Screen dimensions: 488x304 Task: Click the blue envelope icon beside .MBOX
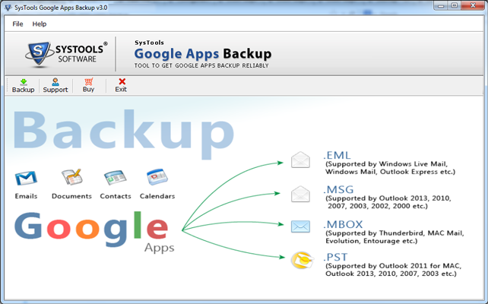pos(300,226)
